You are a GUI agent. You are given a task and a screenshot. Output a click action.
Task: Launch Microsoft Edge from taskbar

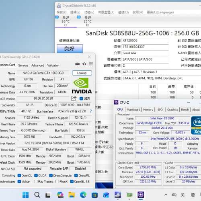[x=83, y=195]
